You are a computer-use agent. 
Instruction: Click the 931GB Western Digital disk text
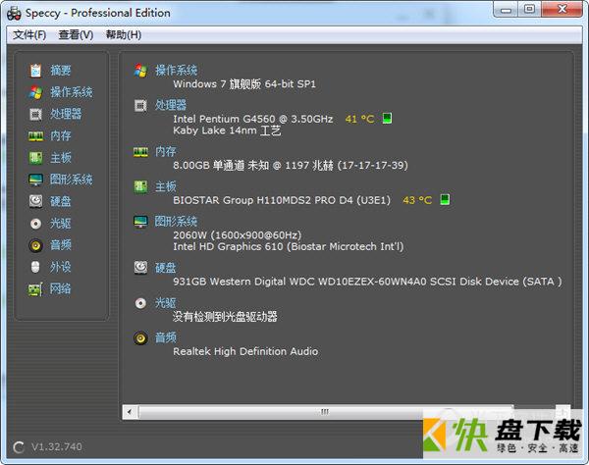coord(367,282)
